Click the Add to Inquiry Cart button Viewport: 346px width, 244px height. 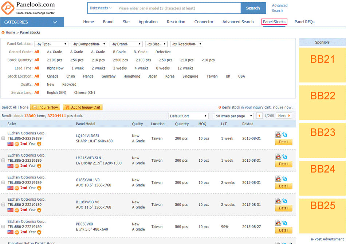tap(83, 107)
